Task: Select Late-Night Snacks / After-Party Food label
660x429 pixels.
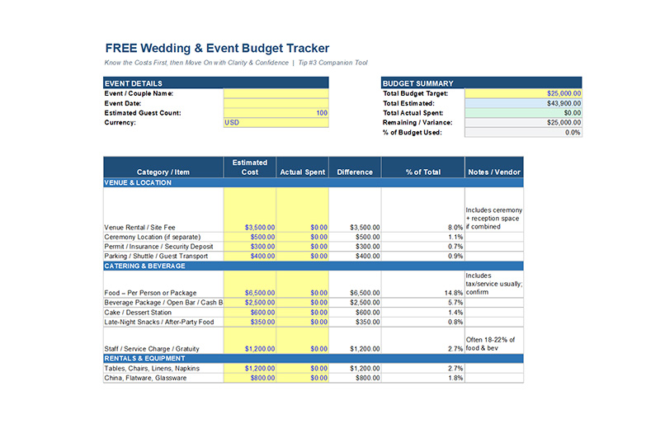Action: 159,322
